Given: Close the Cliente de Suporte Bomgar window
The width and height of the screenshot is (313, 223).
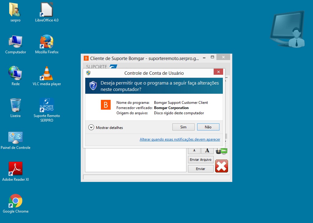Looking at the screenshot, I should (x=223, y=57).
